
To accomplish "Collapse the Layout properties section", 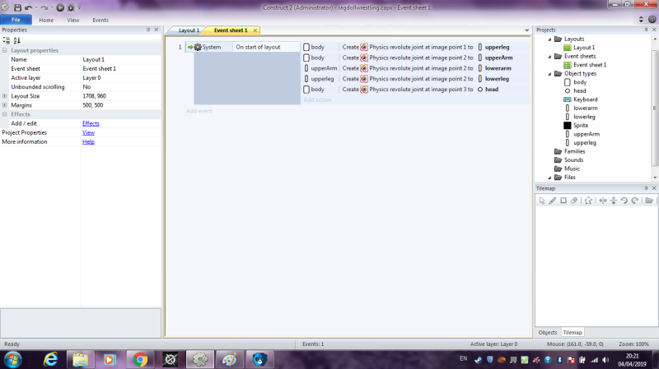I will pos(5,50).
